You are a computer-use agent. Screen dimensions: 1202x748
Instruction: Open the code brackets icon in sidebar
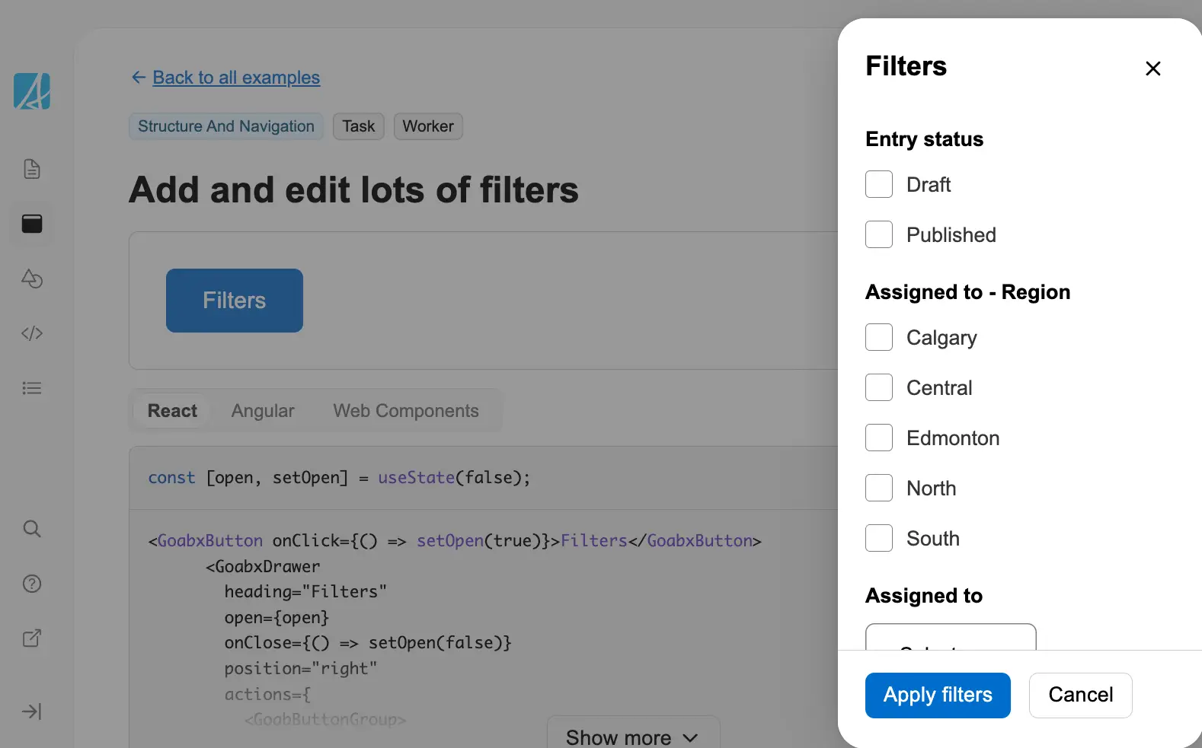(x=32, y=333)
